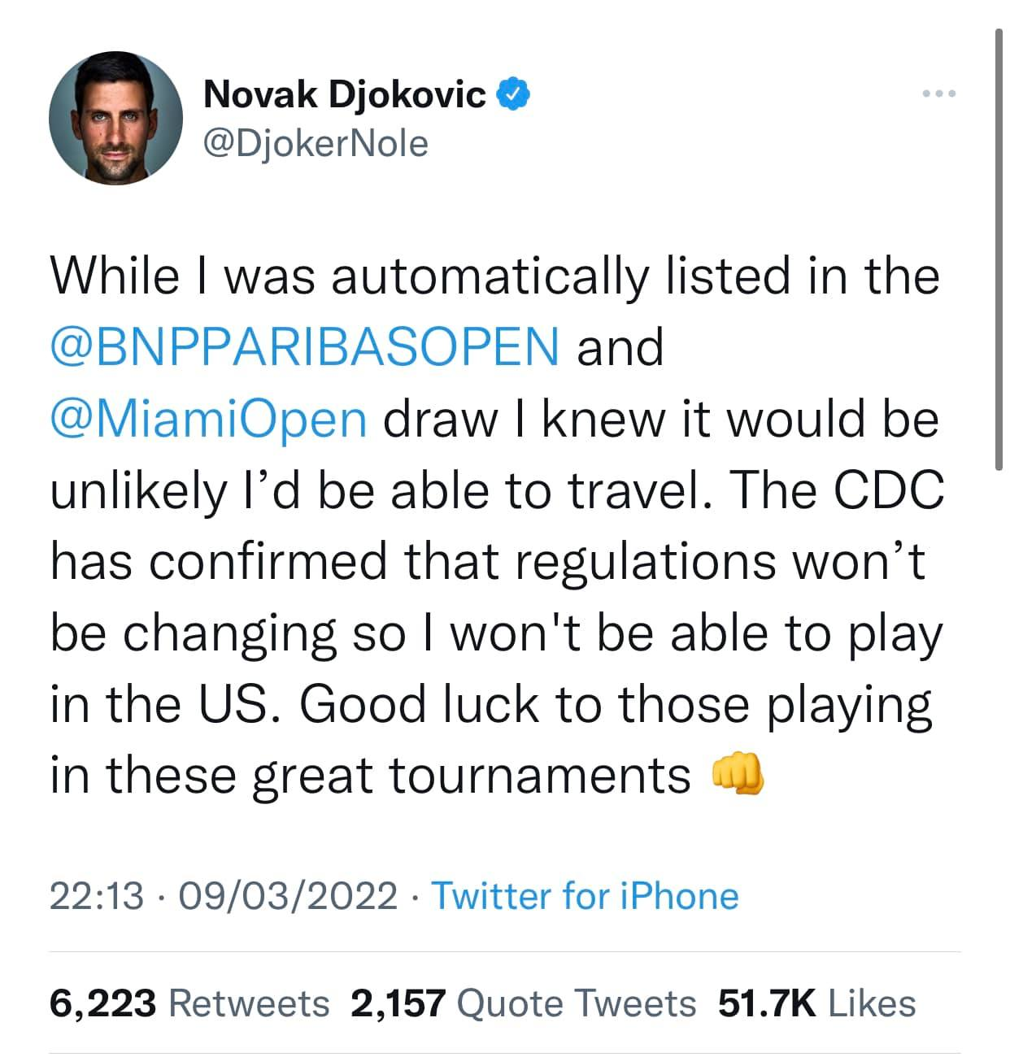Open the @BNPPARIBASOPEN mention
1010x1057 pixels.
(x=305, y=347)
